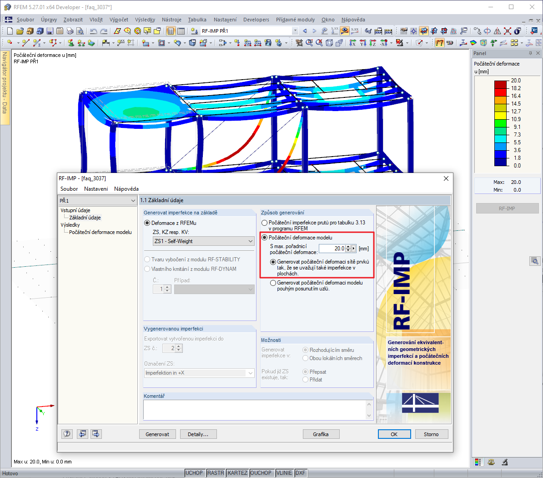Create a new model with the blank page icon
The height and width of the screenshot is (478, 543).
pyautogui.click(x=10, y=31)
